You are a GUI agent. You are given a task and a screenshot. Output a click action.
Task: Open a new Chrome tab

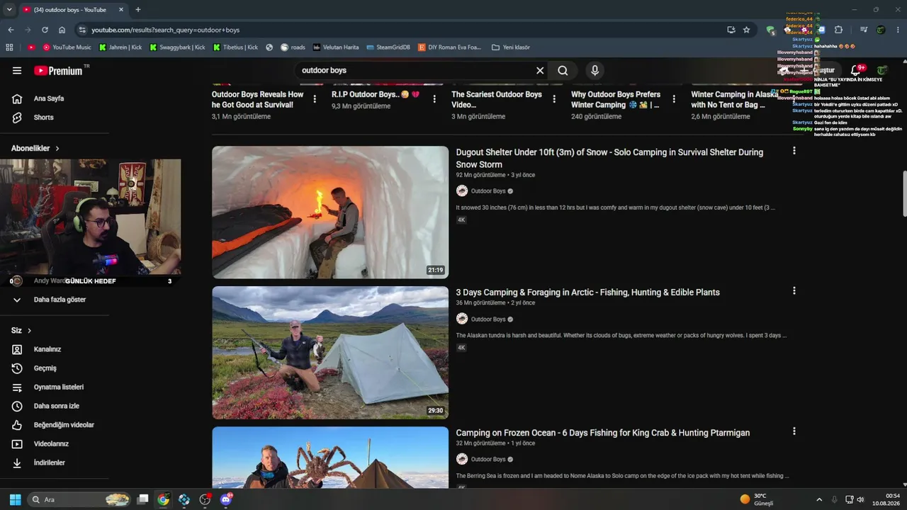pos(138,10)
